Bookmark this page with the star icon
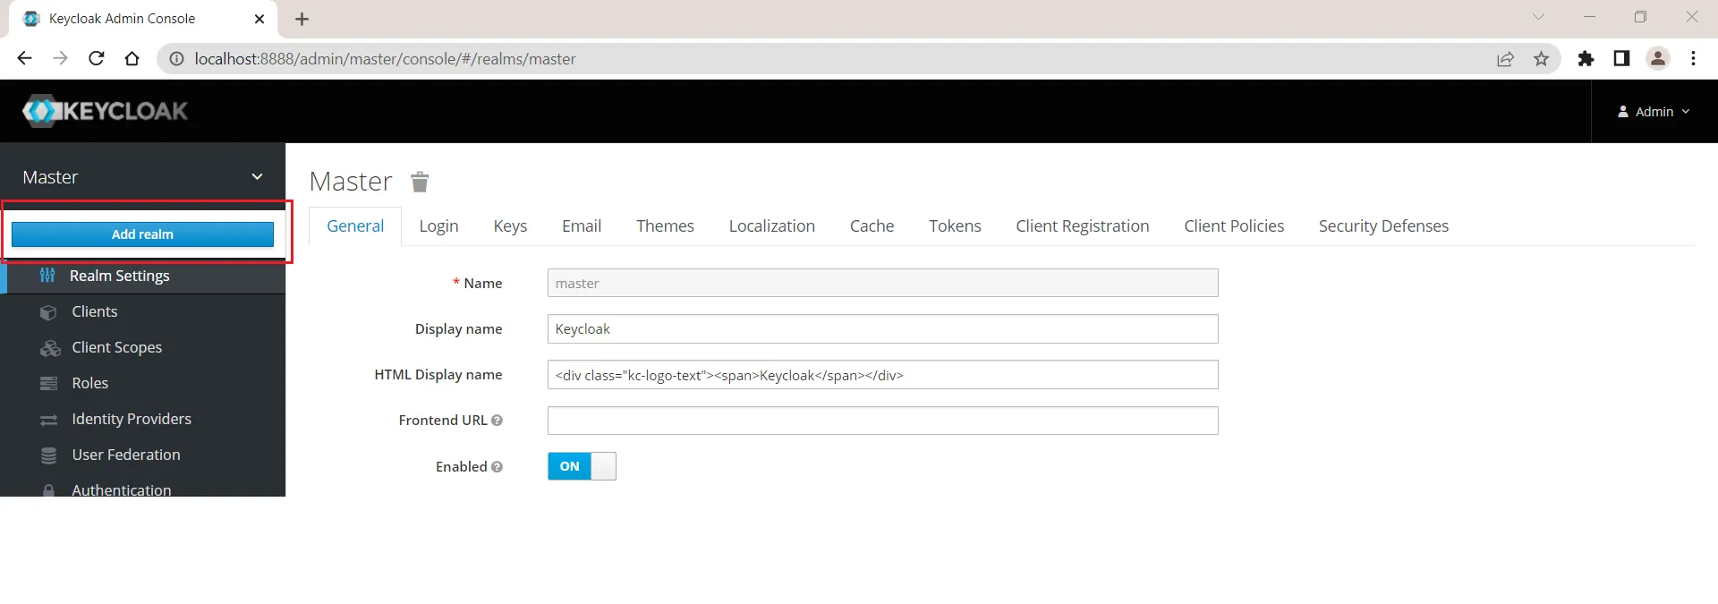This screenshot has height=604, width=1718. [1541, 58]
